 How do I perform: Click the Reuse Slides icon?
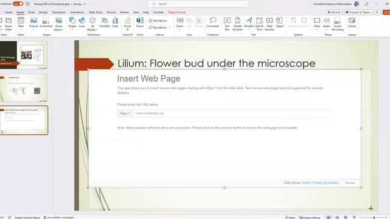tap(9, 24)
